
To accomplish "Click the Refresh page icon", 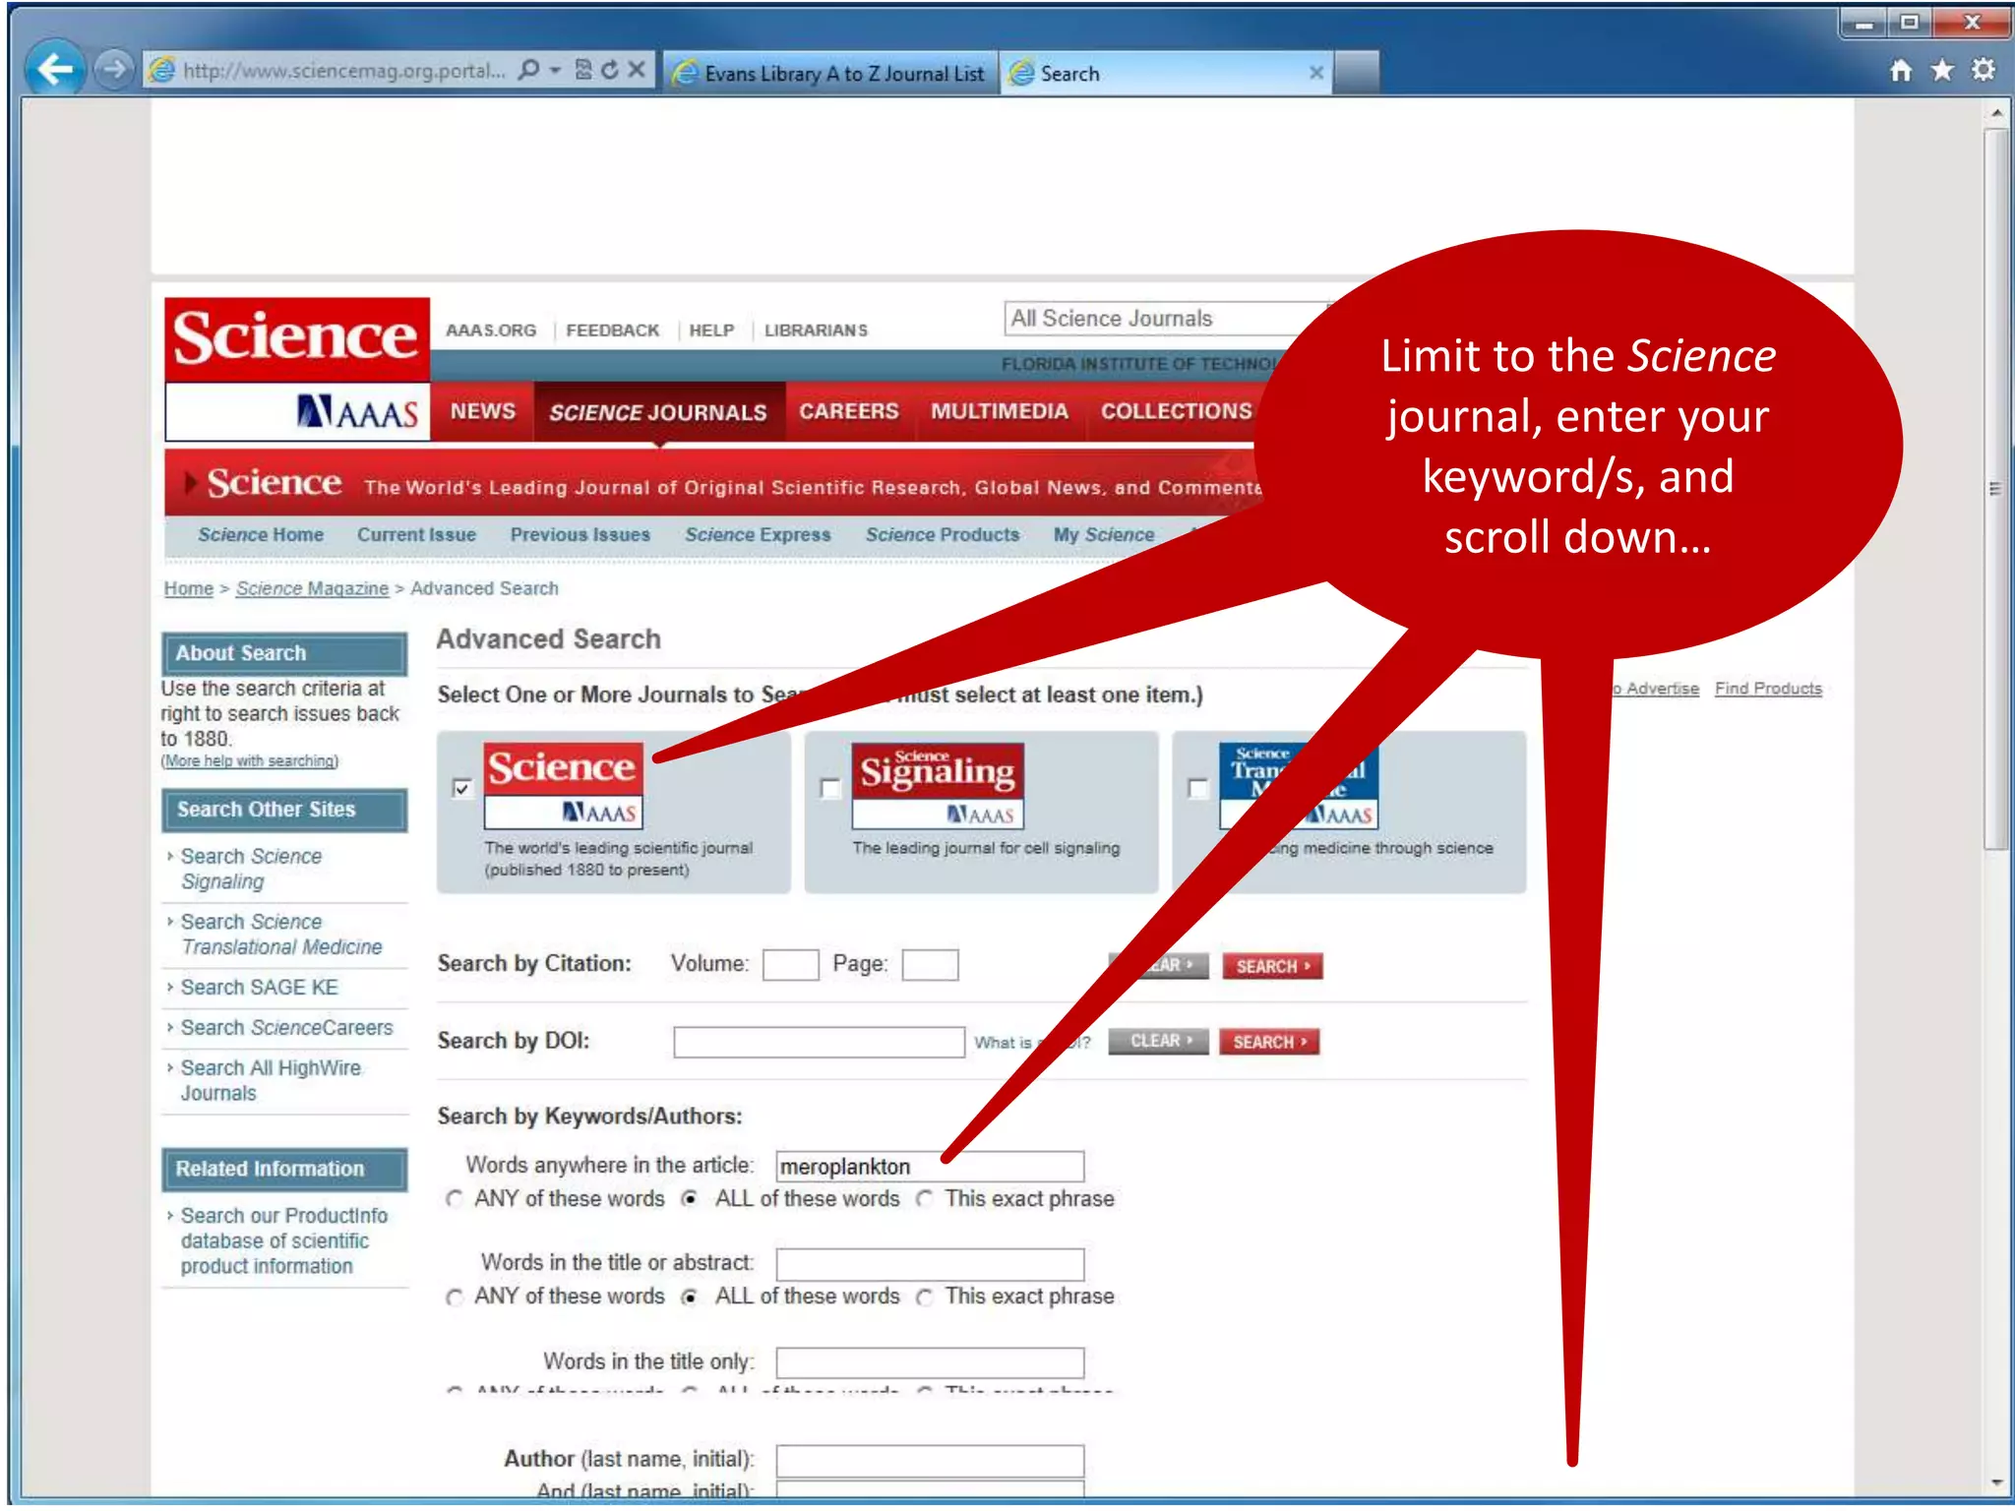I will pyautogui.click(x=610, y=70).
